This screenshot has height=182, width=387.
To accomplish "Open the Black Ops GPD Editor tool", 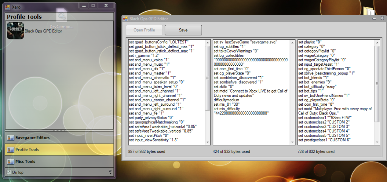I will [43, 31].
